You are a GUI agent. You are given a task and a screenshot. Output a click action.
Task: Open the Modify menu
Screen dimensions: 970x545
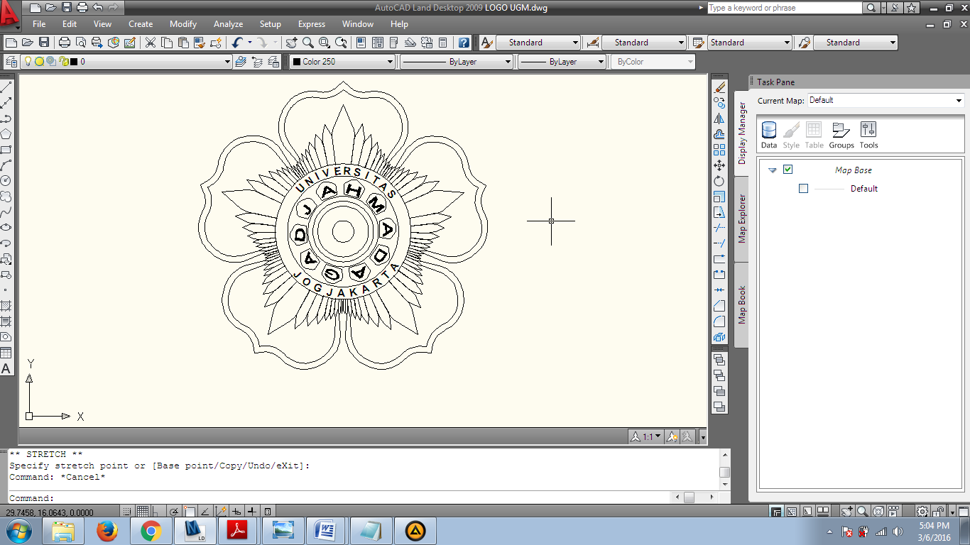click(183, 24)
